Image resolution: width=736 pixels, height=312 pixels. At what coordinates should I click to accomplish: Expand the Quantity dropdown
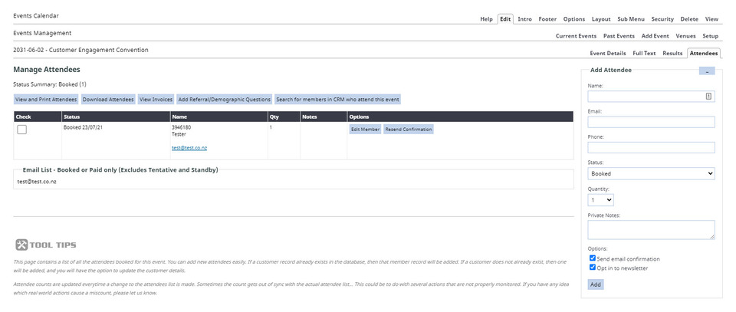pos(600,200)
